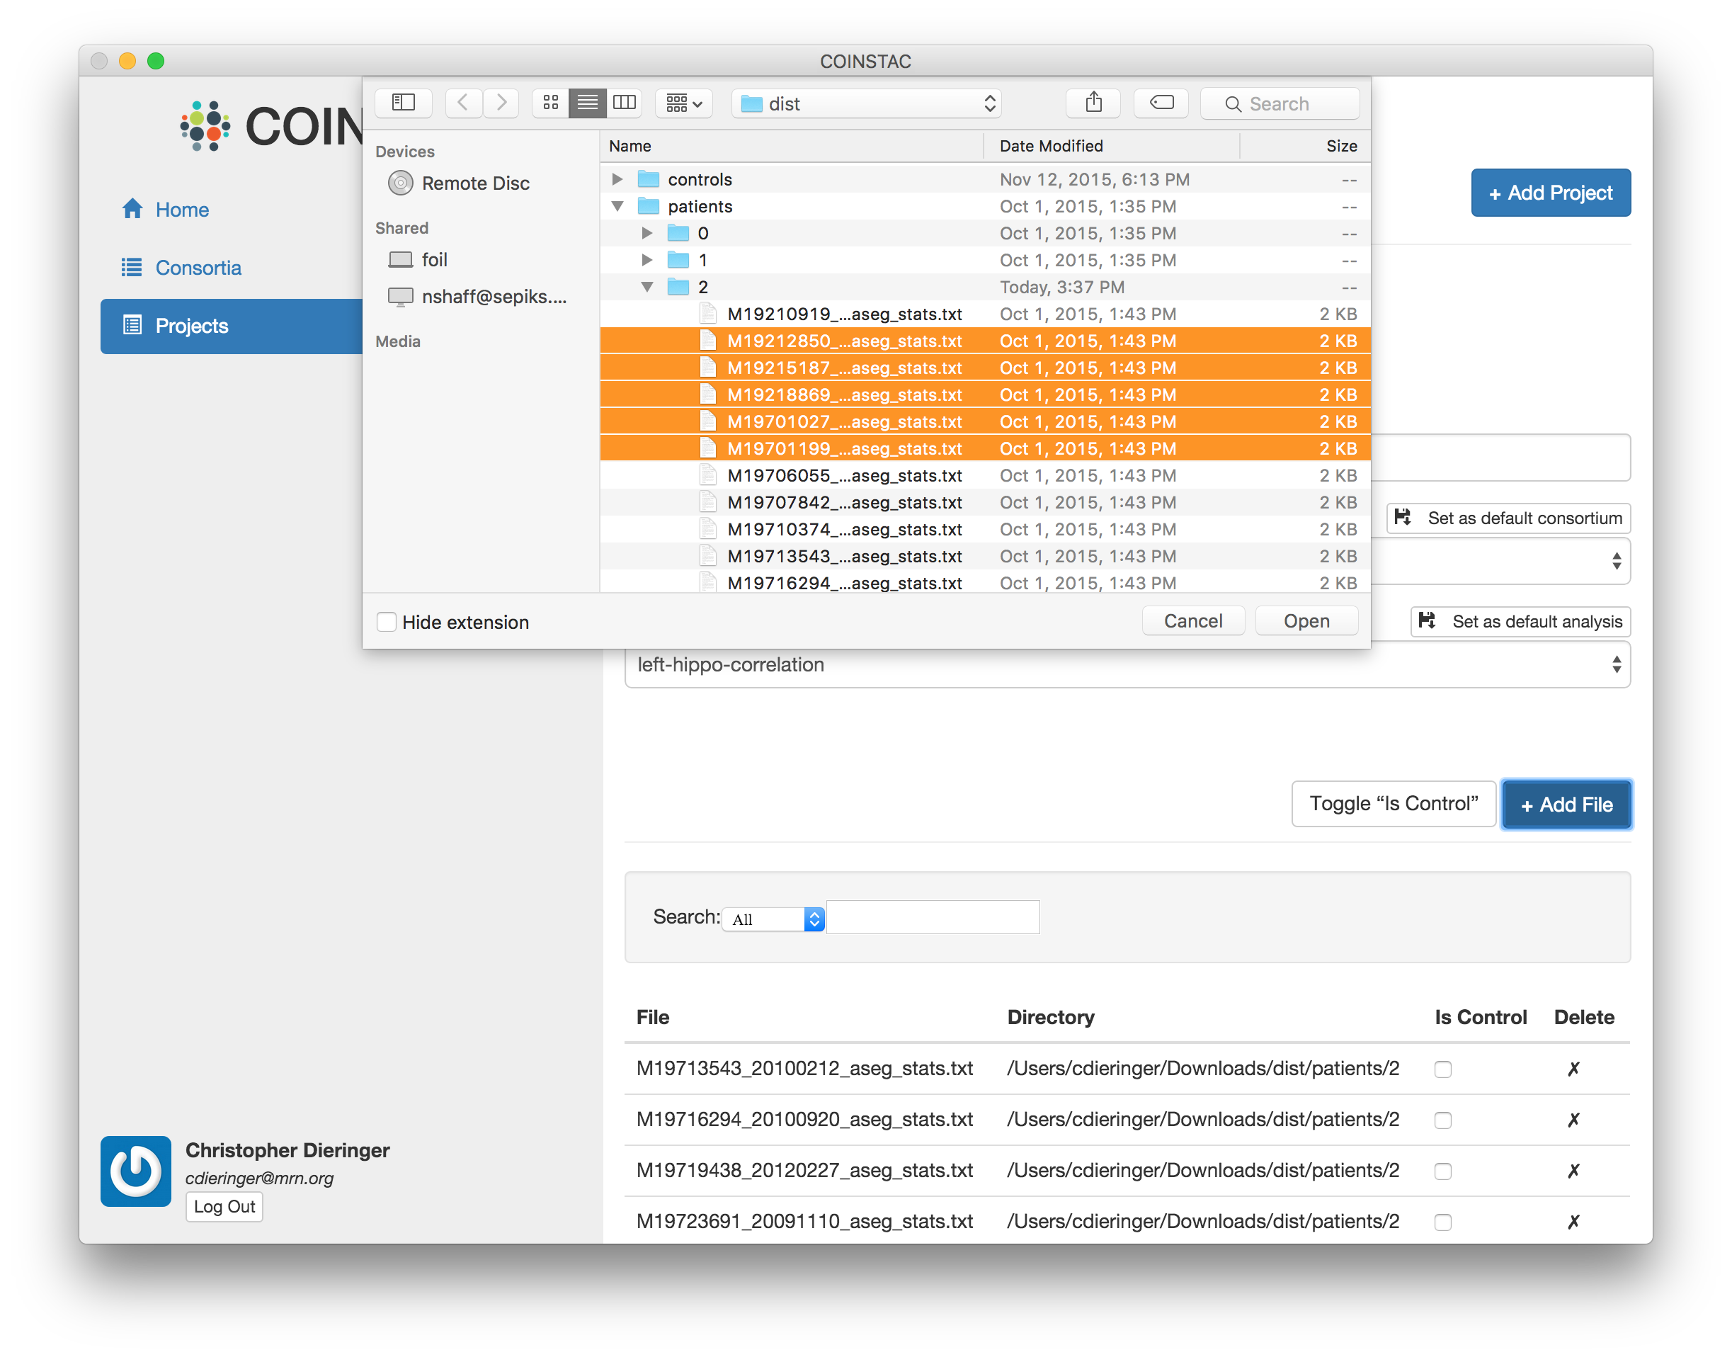Check Is Control for M19723691 file
This screenshot has height=1357, width=1732.
point(1442,1222)
